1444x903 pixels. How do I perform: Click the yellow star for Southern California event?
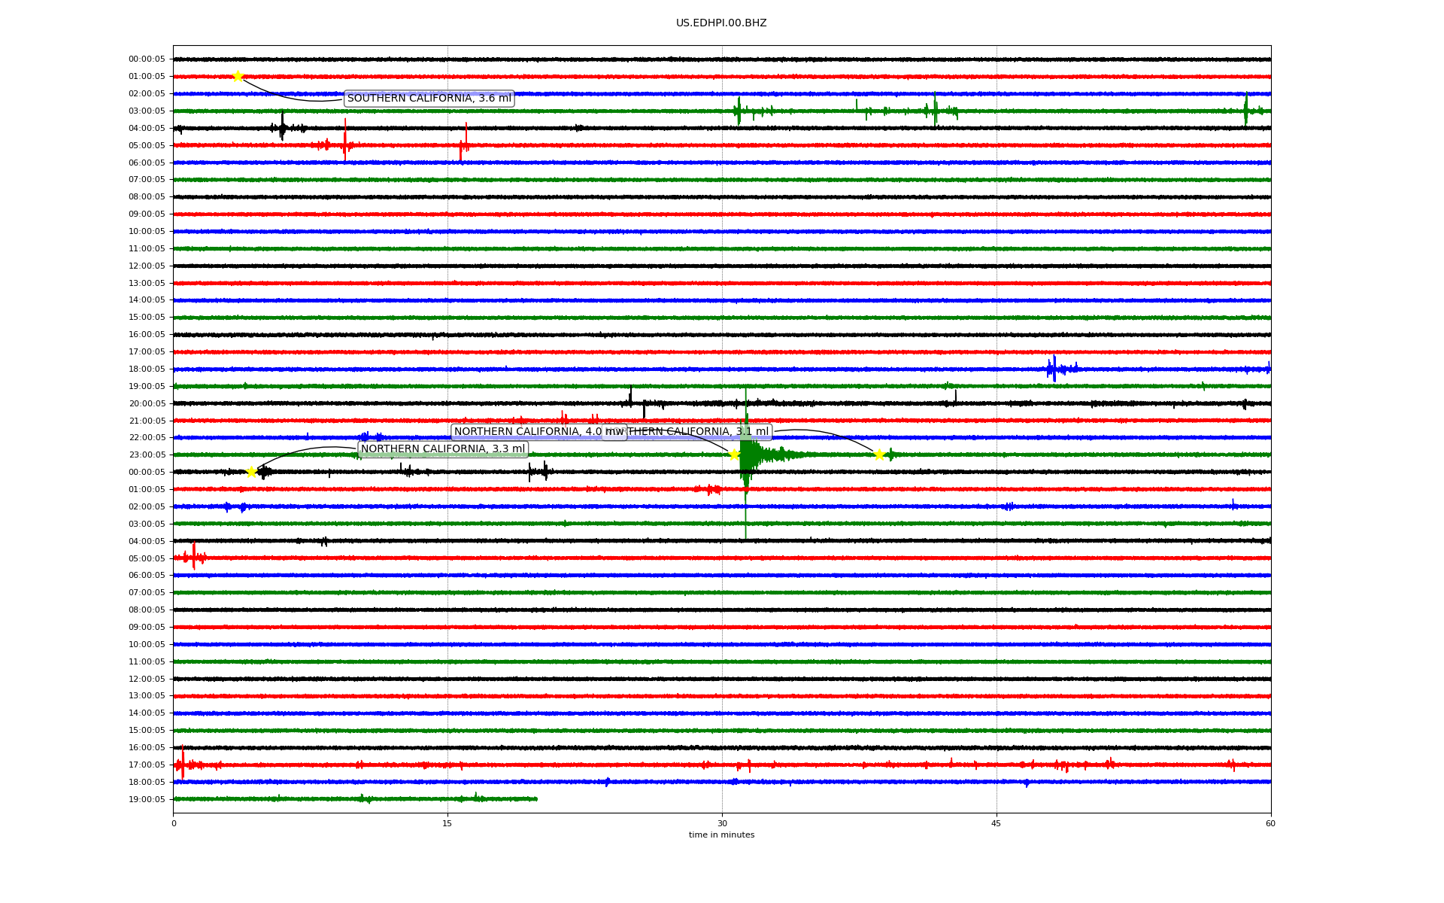[x=238, y=76]
